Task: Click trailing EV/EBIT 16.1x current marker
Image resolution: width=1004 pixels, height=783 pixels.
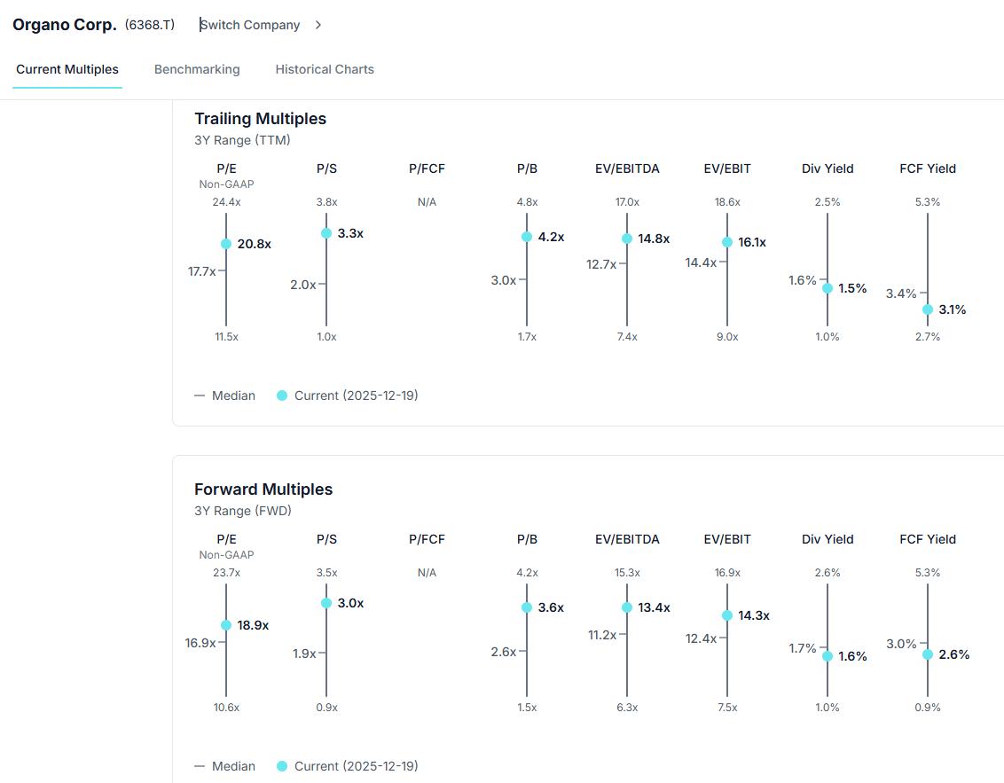Action: 727,242
